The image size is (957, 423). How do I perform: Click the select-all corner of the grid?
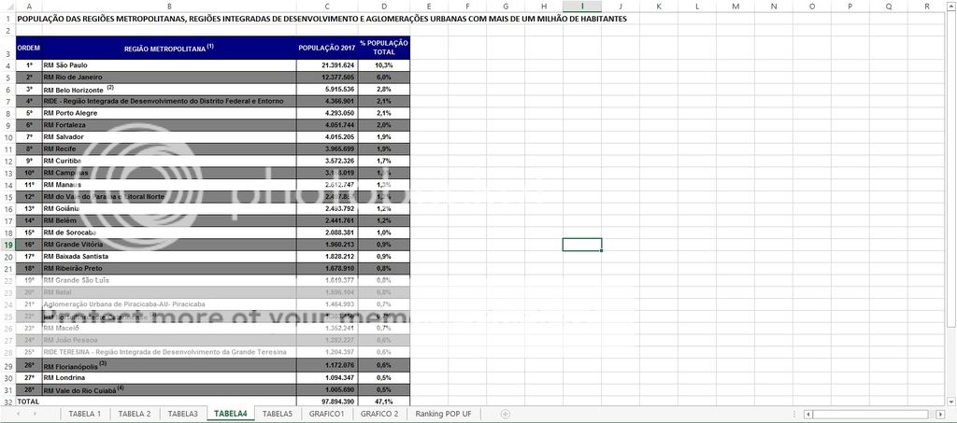[7, 7]
